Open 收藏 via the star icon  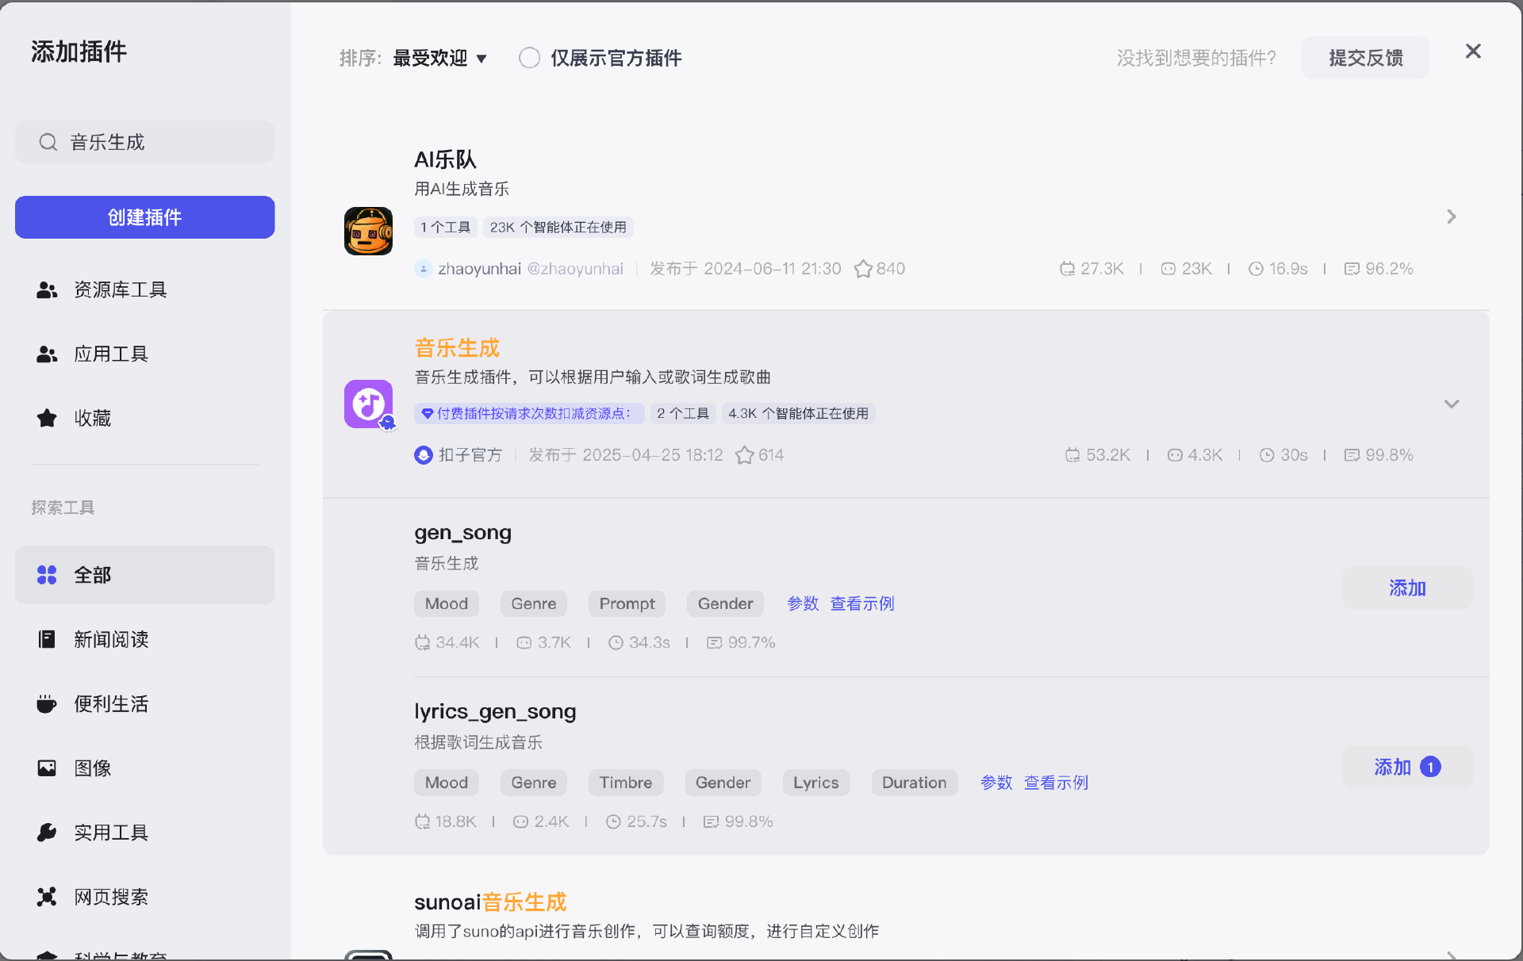click(x=45, y=418)
